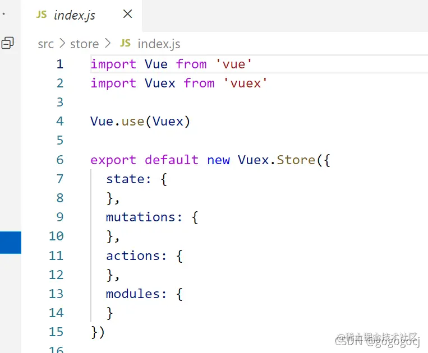The image size is (428, 353).
Task: Click line number 14 in gutter
Action: [56, 313]
